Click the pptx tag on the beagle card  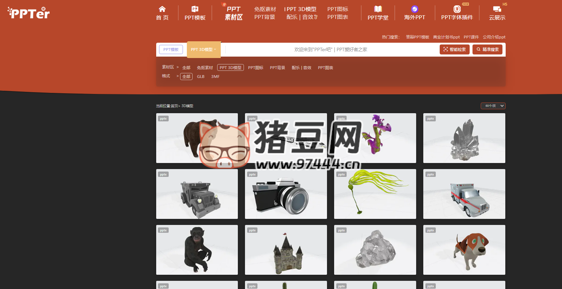click(x=431, y=230)
